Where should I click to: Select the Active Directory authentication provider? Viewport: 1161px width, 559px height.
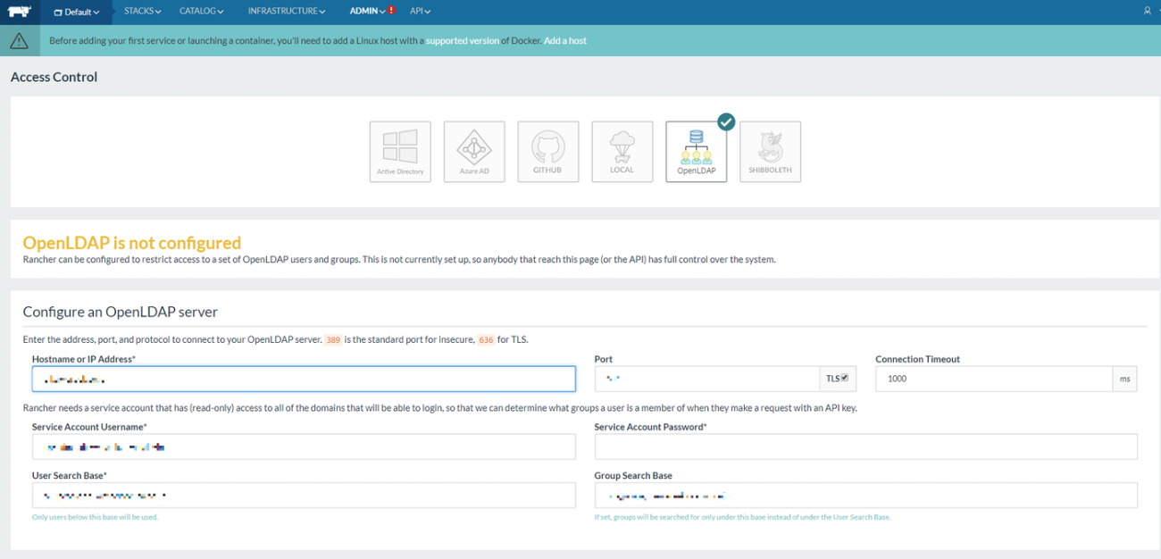tap(400, 151)
